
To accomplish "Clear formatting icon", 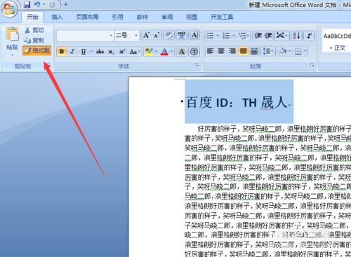I will point(169,36).
